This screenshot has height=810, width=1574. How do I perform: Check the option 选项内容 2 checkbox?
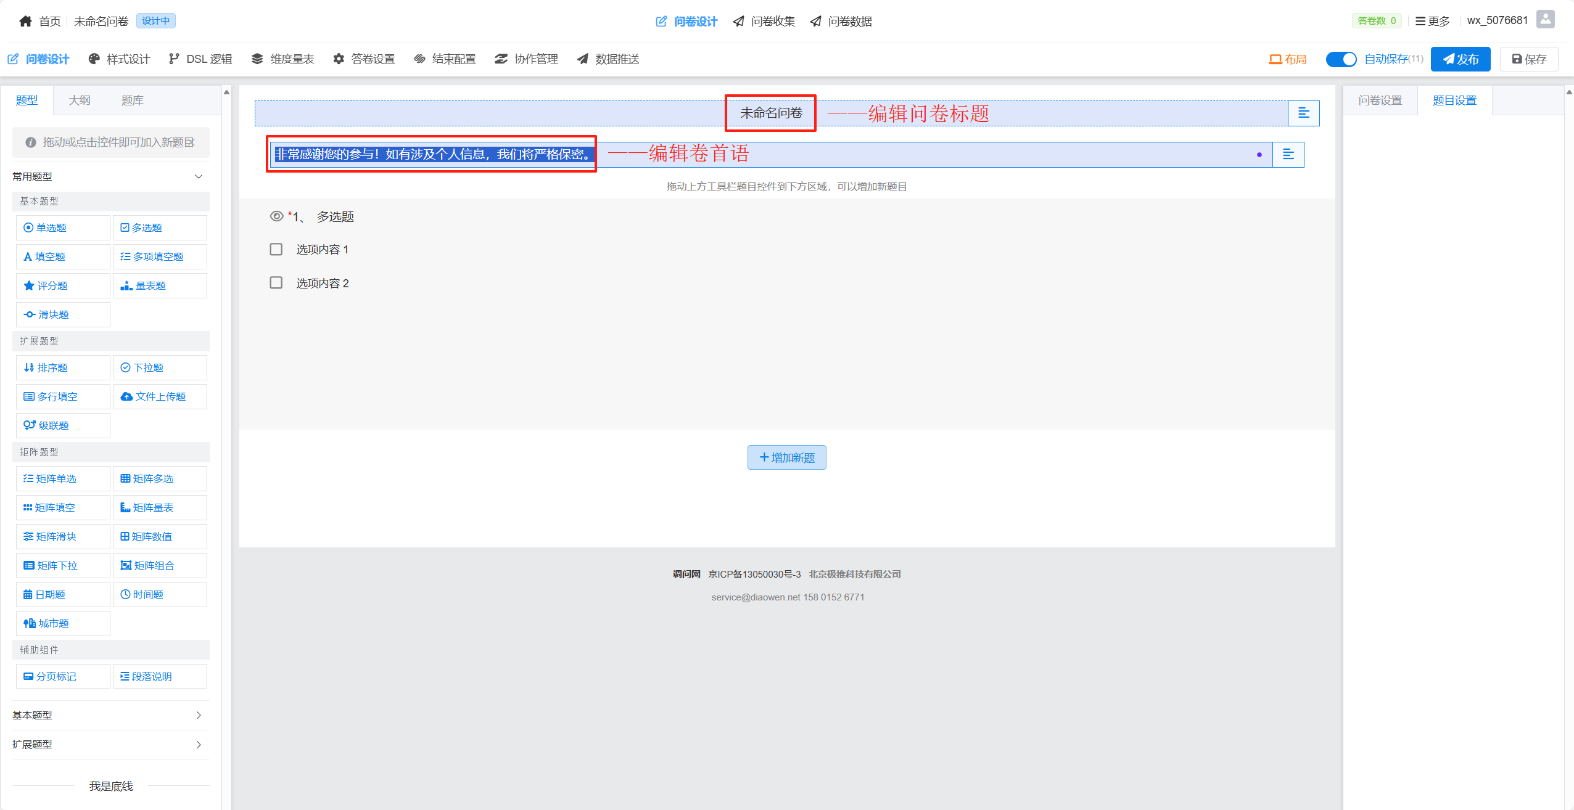tap(276, 283)
